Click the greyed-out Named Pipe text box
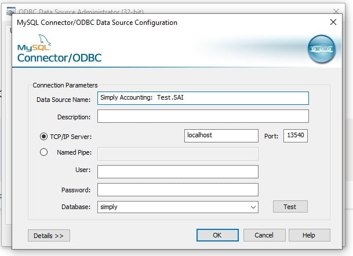Image resolution: width=353 pixels, height=256 pixels. pyautogui.click(x=177, y=153)
